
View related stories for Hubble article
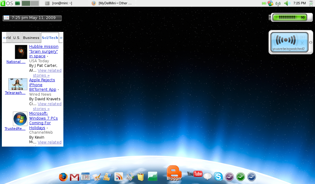(50, 71)
